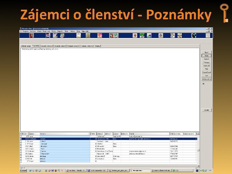Image resolution: width=232 pixels, height=174 pixels.
Task: Click the red door exit icon in toolbar
Action: pyautogui.click(x=31, y=35)
